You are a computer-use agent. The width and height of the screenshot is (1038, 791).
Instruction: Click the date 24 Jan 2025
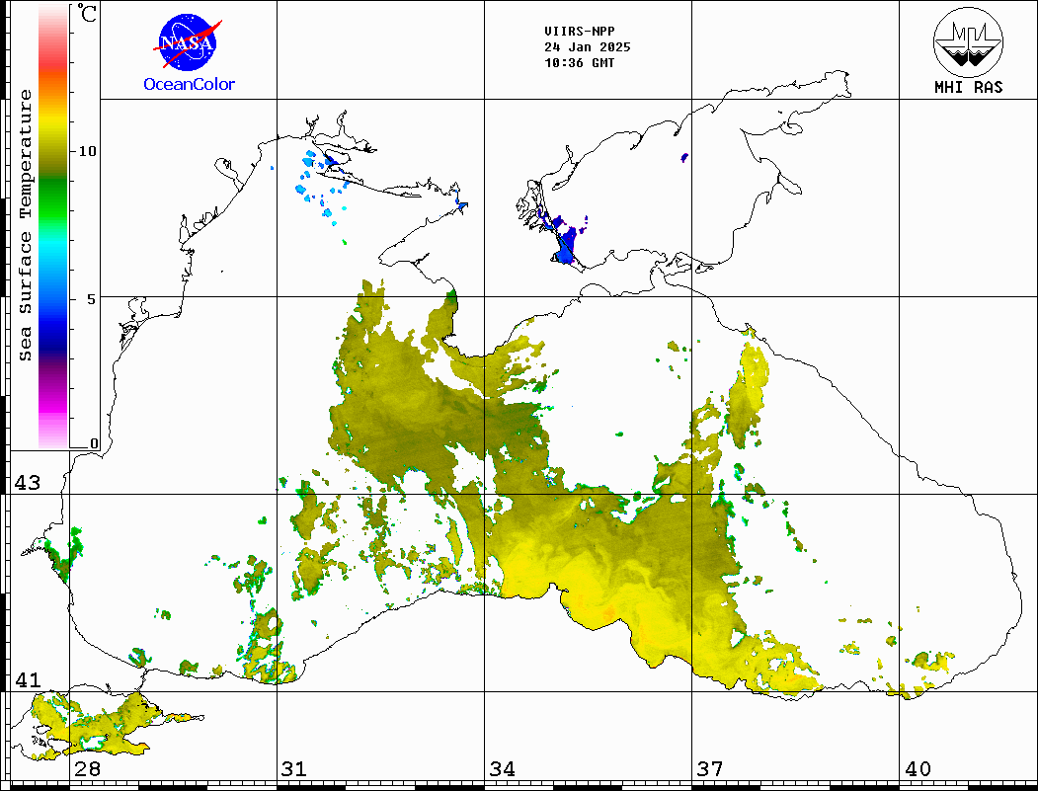(588, 47)
